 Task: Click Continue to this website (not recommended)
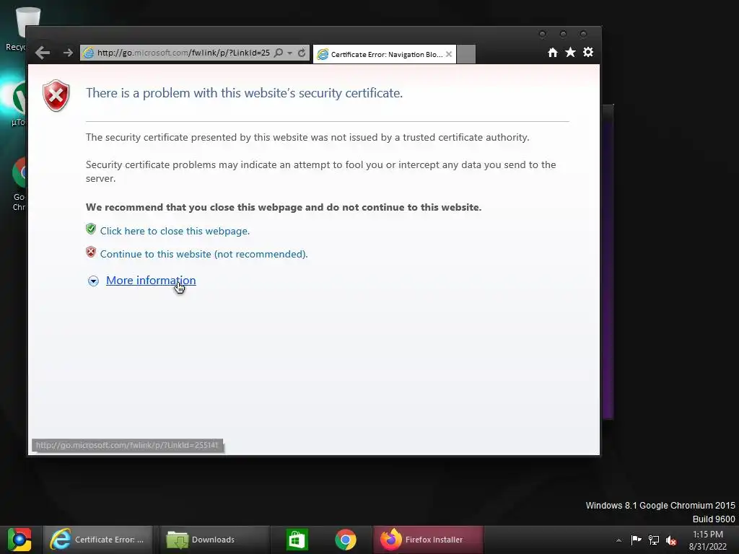[204, 254]
